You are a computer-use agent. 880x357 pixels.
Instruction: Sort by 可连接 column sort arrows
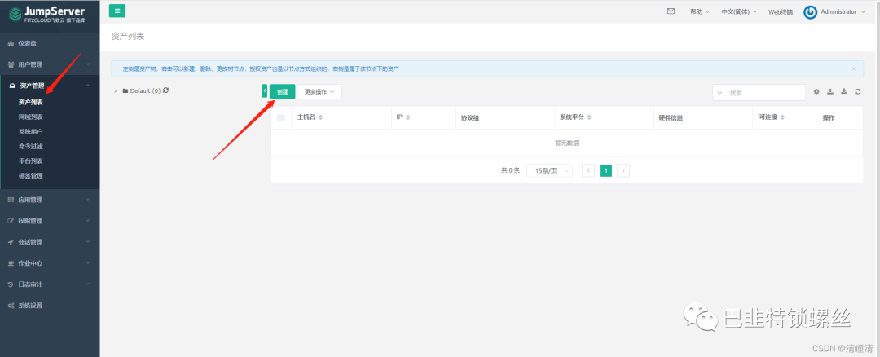coord(782,117)
